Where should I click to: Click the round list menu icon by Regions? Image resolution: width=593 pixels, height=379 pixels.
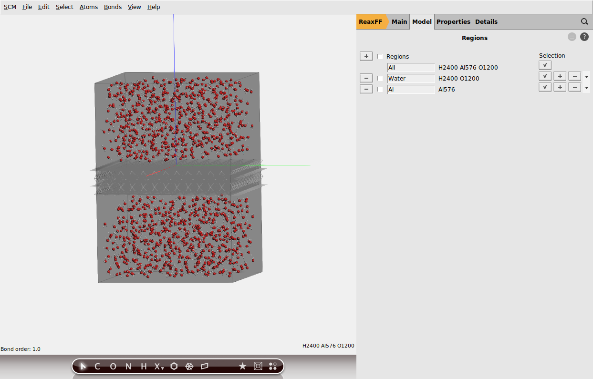coord(572,37)
